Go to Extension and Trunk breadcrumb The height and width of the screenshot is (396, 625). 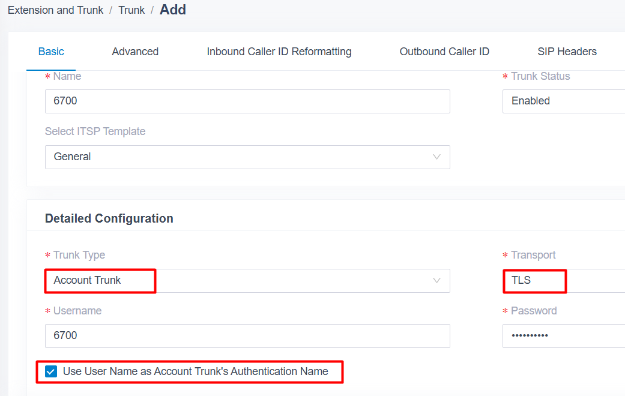(55, 10)
